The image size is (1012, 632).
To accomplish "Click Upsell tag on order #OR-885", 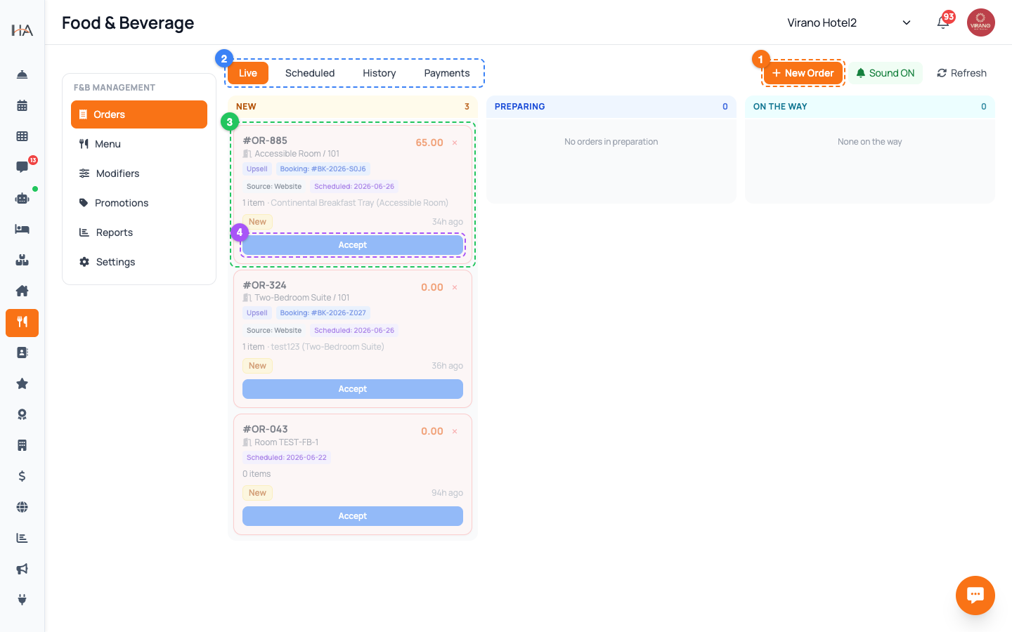I will (x=257, y=169).
